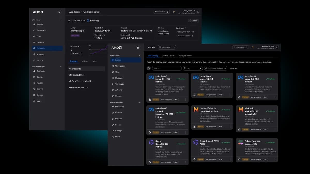This screenshot has height=174, width=310.
Task: Click the model Search input field
Action: (x=167, y=68)
